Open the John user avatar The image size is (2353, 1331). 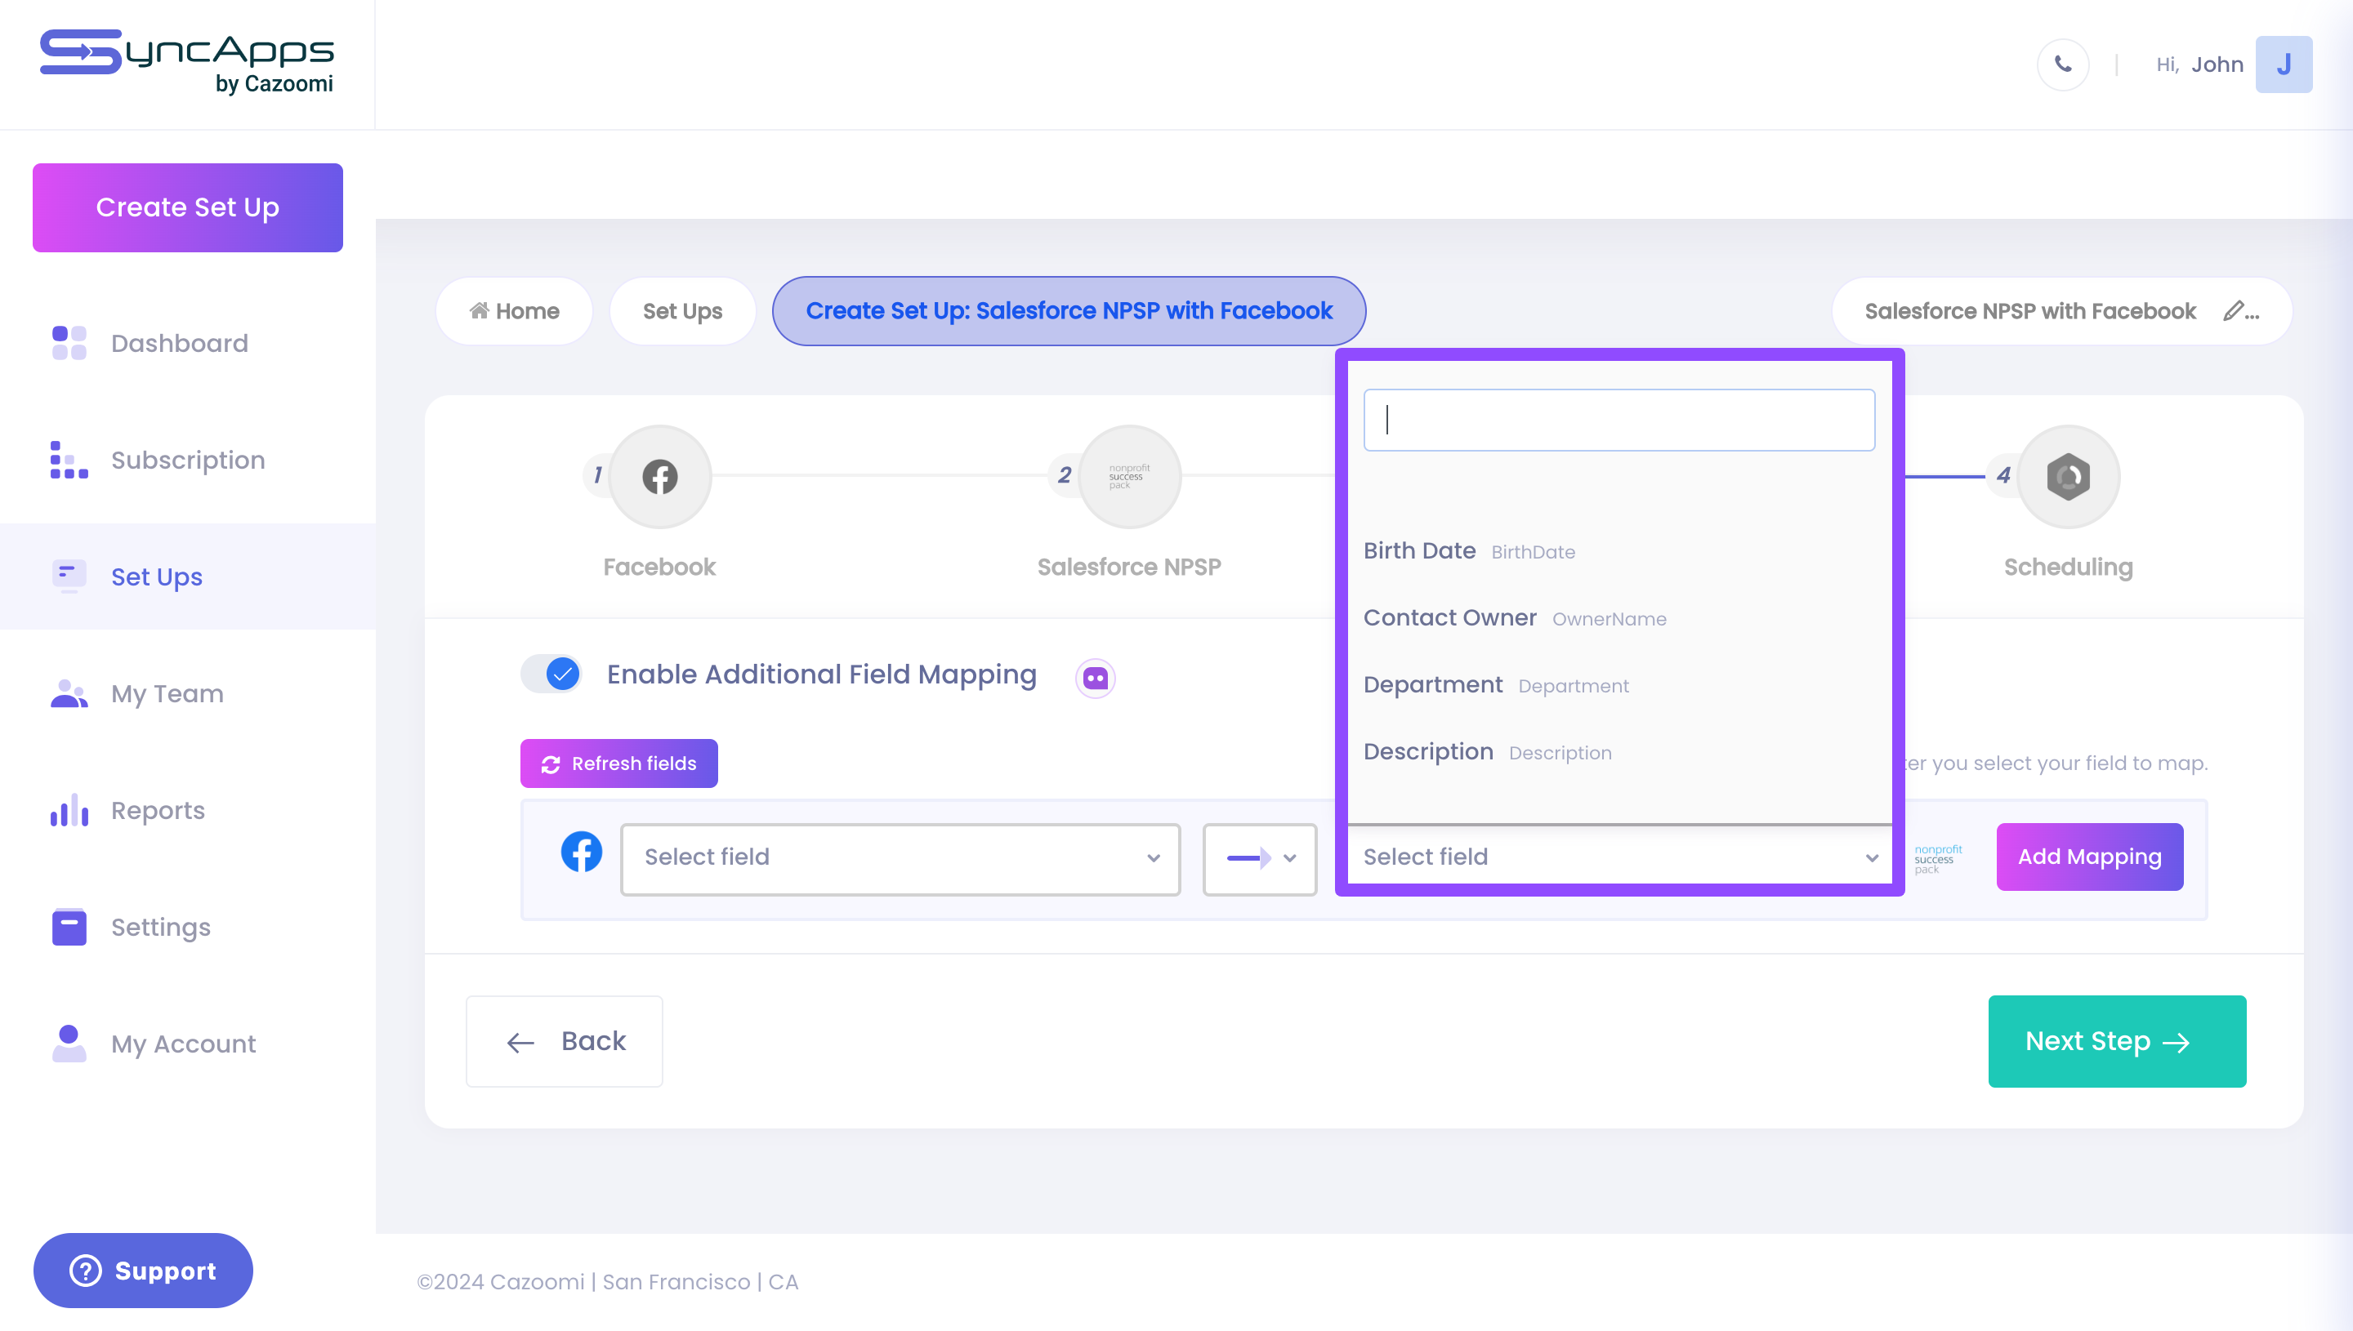(2284, 64)
